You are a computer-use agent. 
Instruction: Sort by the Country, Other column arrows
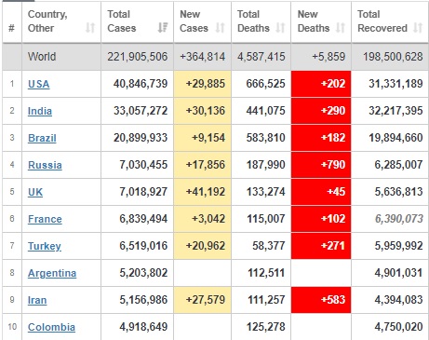(90, 28)
